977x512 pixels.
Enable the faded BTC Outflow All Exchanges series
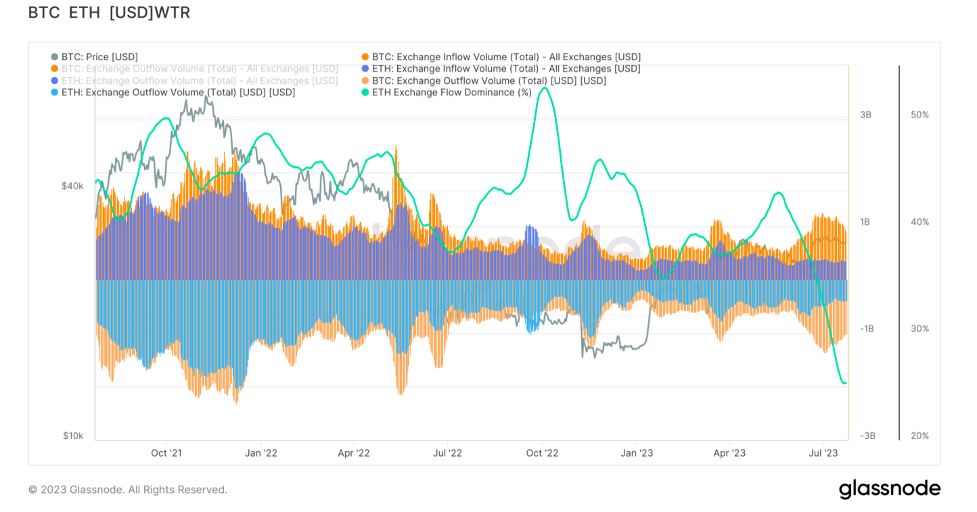(200, 69)
